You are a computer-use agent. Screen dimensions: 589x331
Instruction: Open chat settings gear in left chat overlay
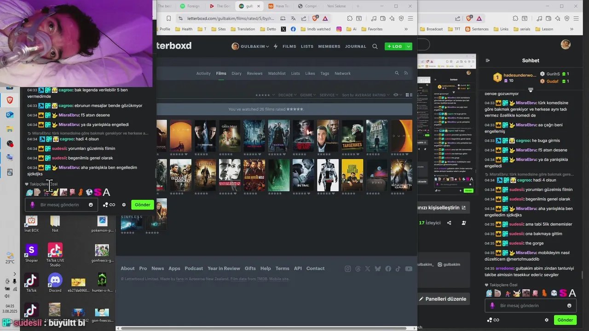click(124, 205)
